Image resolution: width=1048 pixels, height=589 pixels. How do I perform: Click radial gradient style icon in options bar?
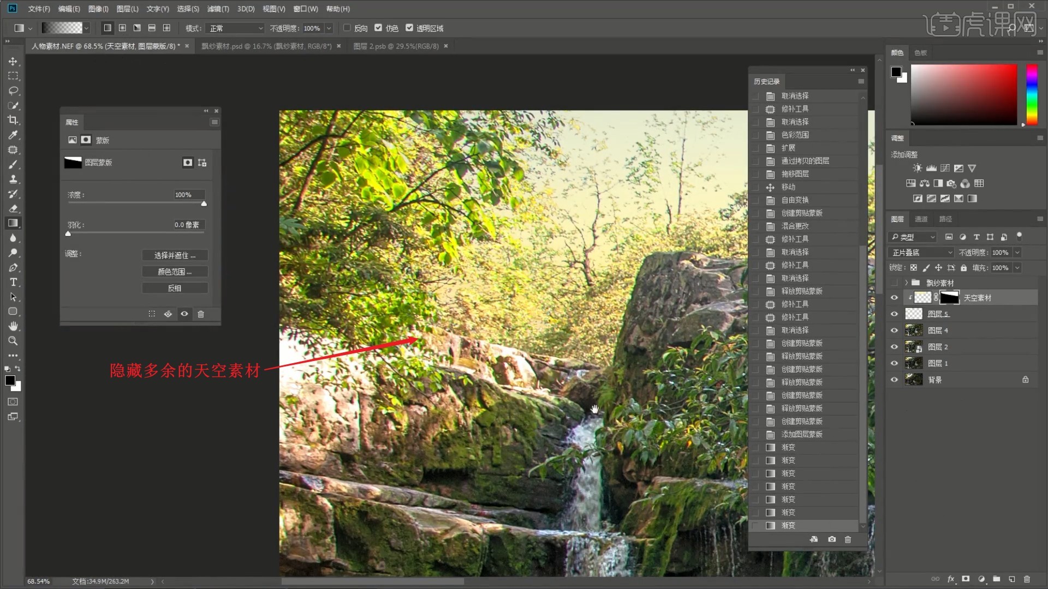[122, 28]
